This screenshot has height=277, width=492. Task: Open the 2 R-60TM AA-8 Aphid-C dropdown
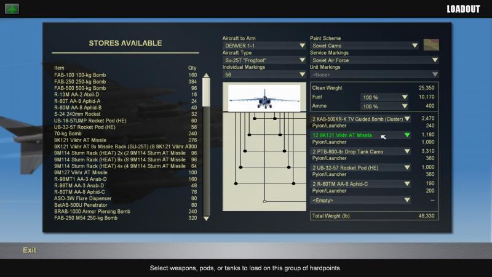[x=361, y=183]
